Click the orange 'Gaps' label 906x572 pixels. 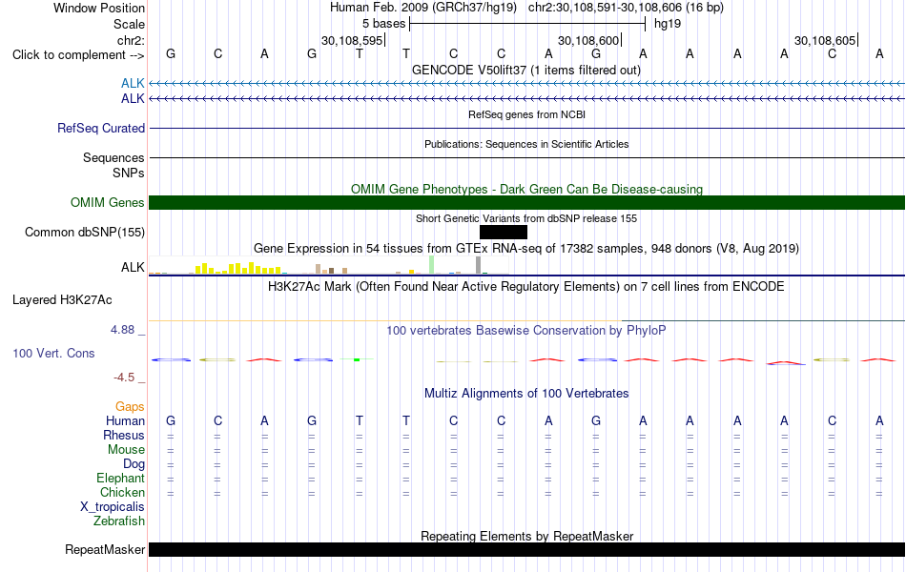click(130, 407)
